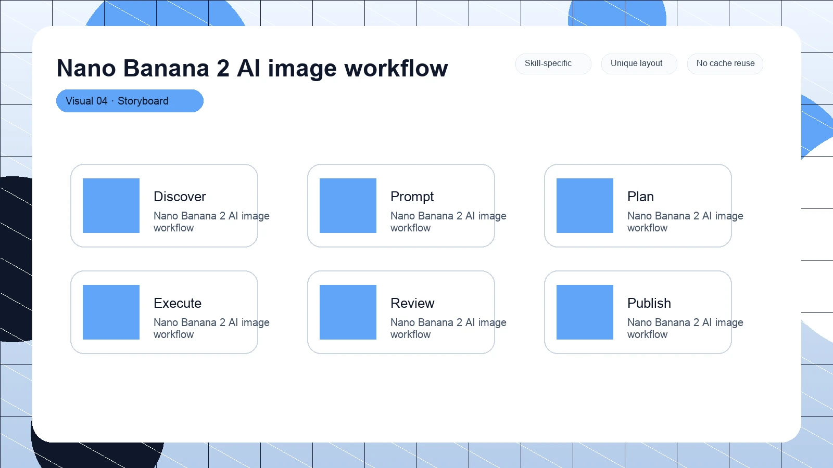Click the description text under Prompt
833x468 pixels.
(448, 222)
